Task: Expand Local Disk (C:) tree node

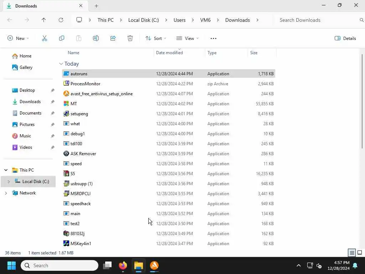Action: [x=9, y=182]
